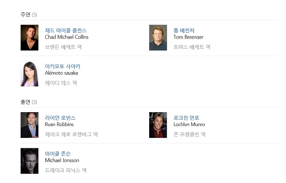Viewport: 286px width, 183px height.
Task: Open the 채드 마이클 콜린스 name link
Action: coord(66,30)
